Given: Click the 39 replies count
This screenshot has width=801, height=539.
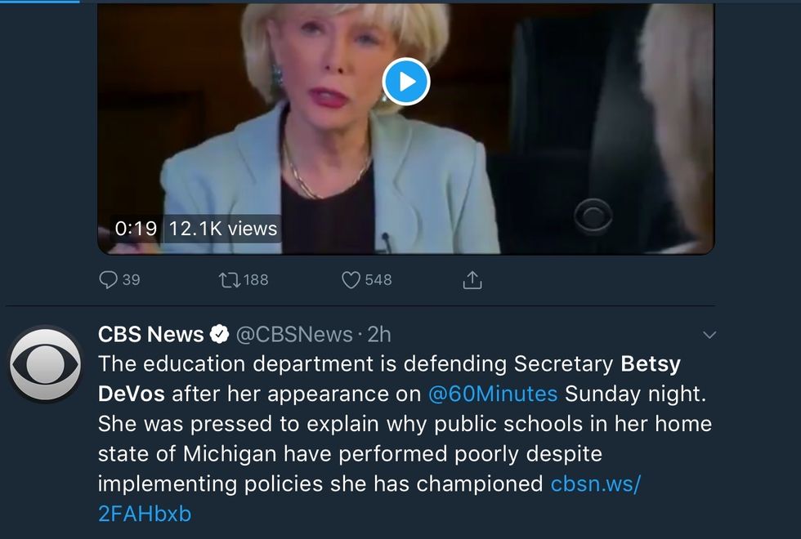Looking at the screenshot, I should (131, 280).
